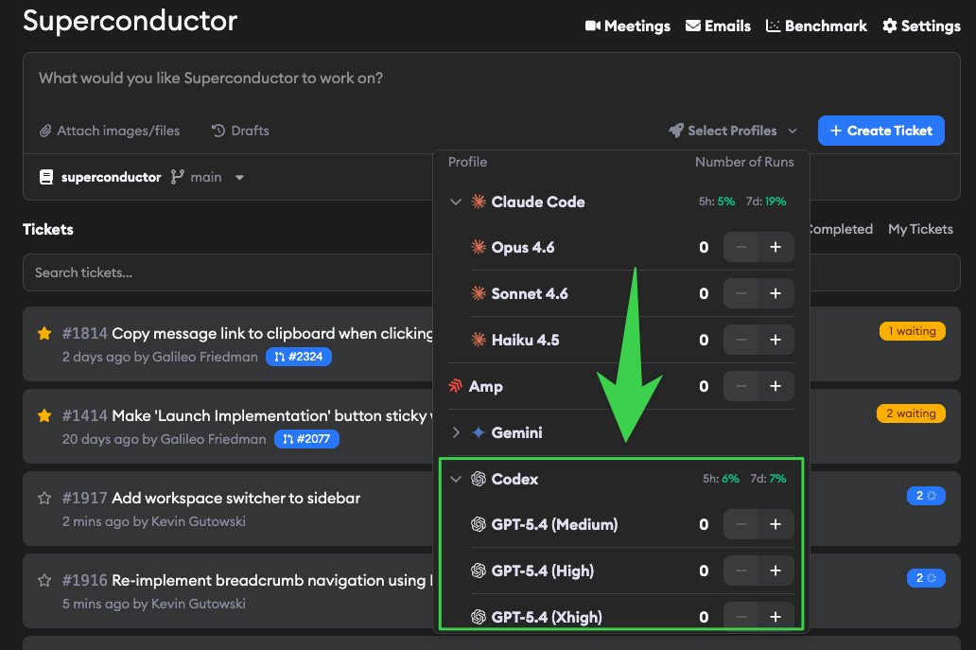Click the Emails envelope icon
Screen dimensions: 976x650
[693, 26]
